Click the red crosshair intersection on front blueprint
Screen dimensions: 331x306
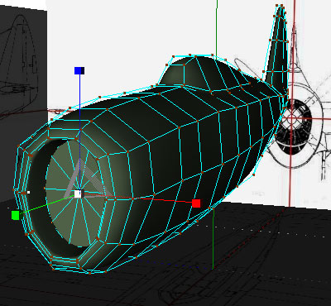tap(291, 119)
